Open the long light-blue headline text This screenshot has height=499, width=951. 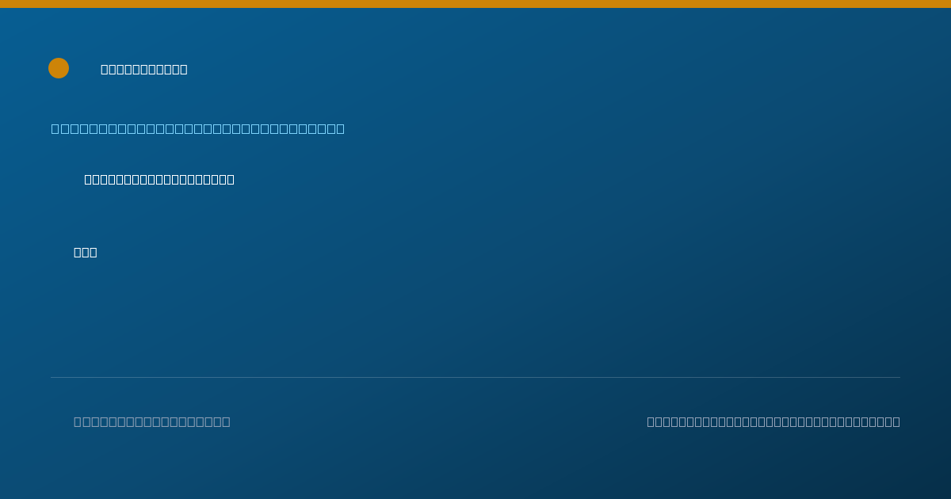[198, 128]
